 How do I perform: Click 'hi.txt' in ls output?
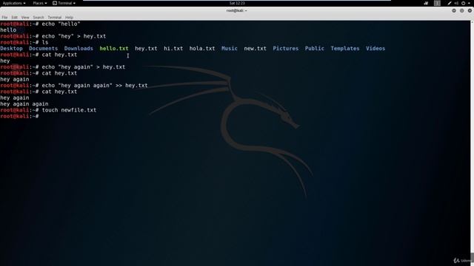(x=173, y=49)
